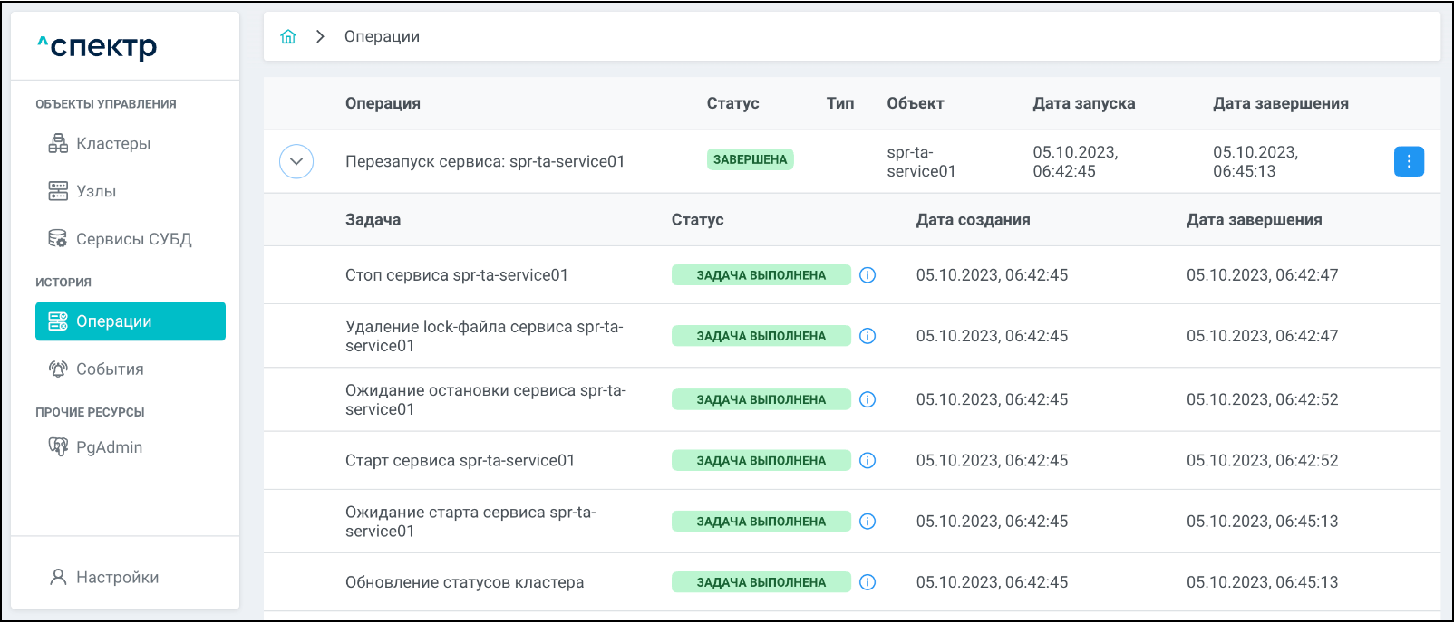Open События in the history section
The height and width of the screenshot is (623, 1454).
tap(109, 369)
